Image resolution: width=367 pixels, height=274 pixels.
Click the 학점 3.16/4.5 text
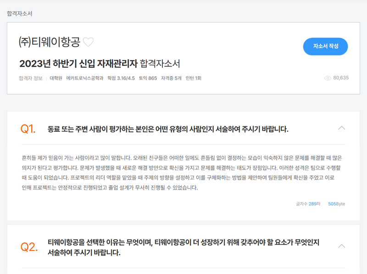click(x=121, y=78)
